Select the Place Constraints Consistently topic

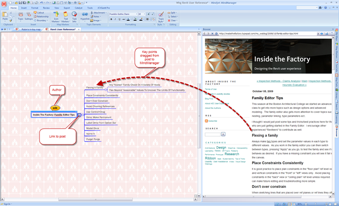pyautogui.click(x=102, y=95)
